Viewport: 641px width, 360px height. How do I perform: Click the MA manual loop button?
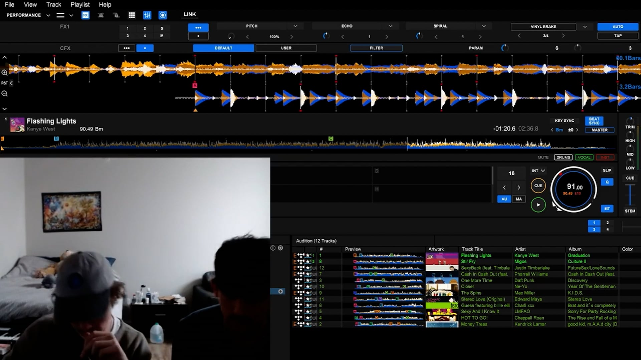coord(518,199)
